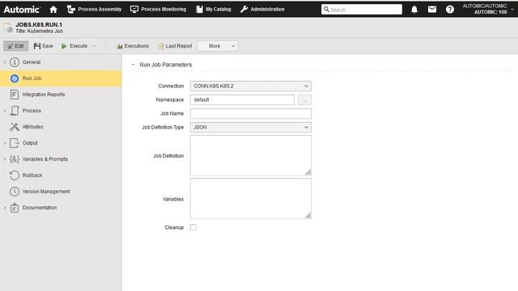This screenshot has width=518, height=291.
Task: Enable the Cleanup checkbox
Action: tap(193, 227)
